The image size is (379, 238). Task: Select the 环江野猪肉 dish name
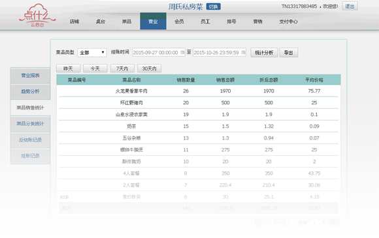click(131, 103)
